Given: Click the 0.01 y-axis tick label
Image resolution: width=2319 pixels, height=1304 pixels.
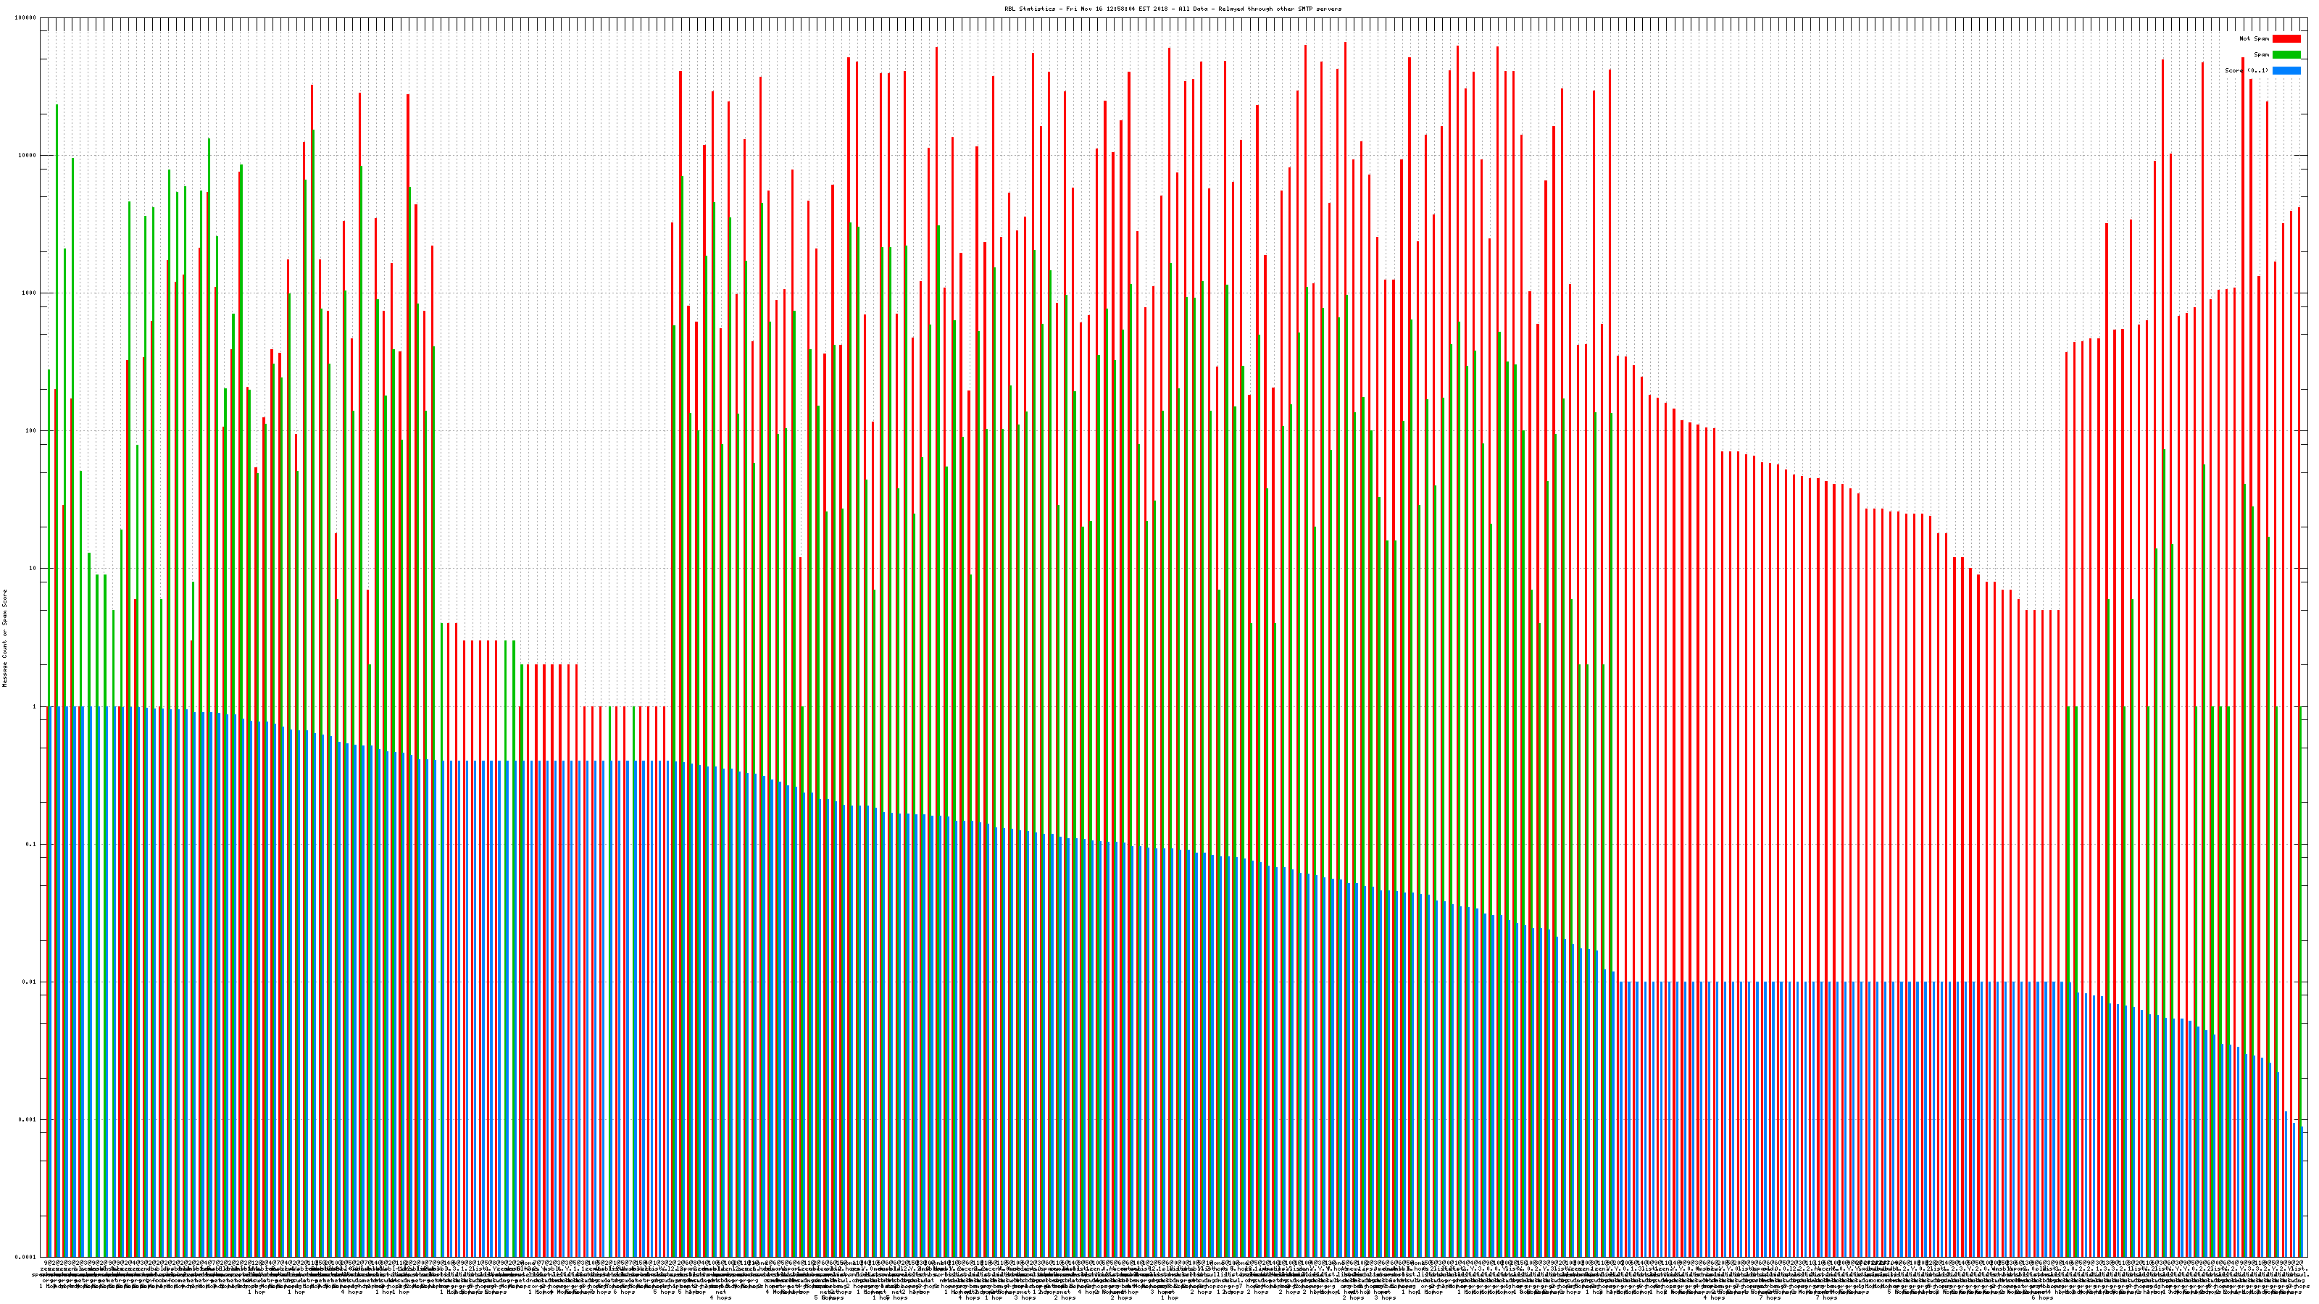Looking at the screenshot, I should click(30, 982).
